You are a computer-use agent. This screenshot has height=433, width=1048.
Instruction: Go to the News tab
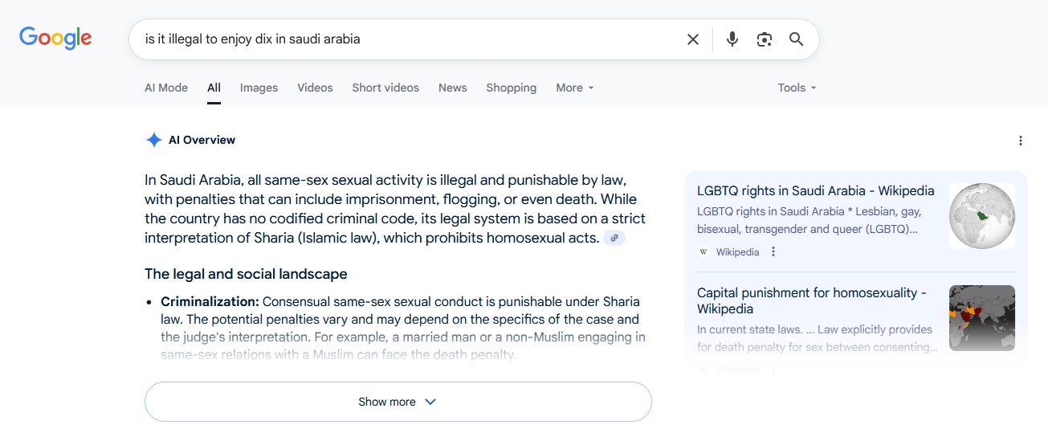point(452,88)
